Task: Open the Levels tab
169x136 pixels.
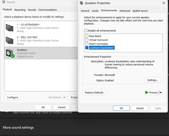Action: [x=95, y=11]
